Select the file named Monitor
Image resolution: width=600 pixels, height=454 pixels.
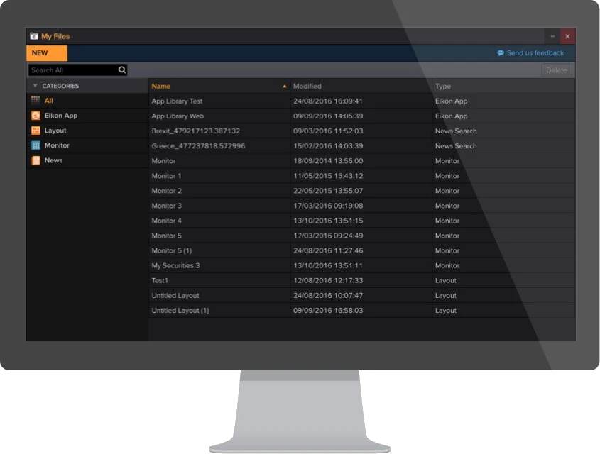(163, 161)
